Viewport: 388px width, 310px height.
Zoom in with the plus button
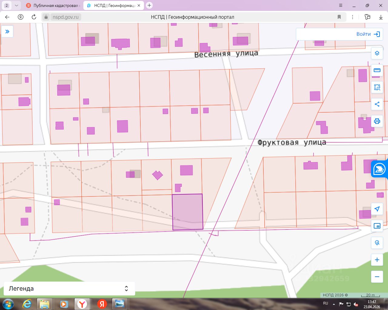coord(377,260)
